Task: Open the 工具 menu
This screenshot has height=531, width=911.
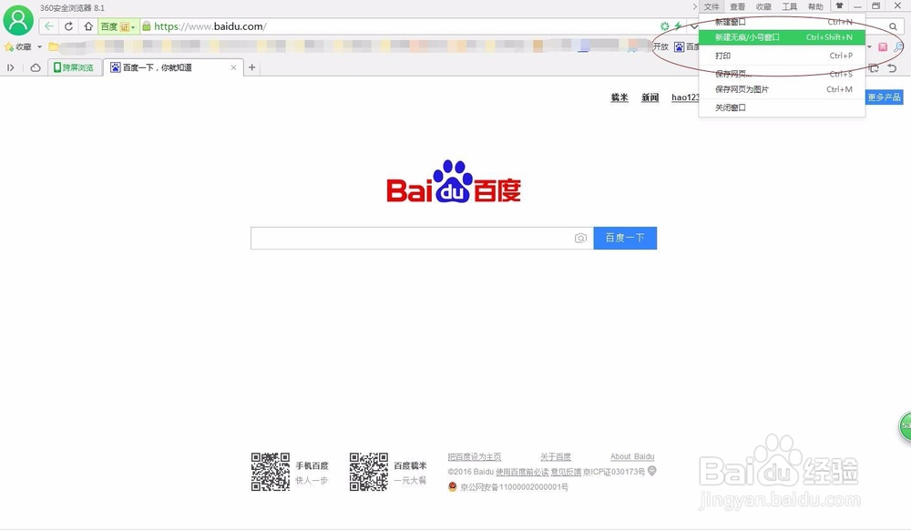Action: pyautogui.click(x=789, y=6)
